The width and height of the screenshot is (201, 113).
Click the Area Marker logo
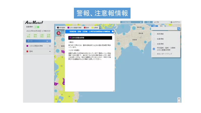pyautogui.click(x=34, y=23)
